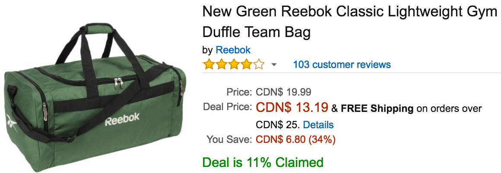The width and height of the screenshot is (501, 173).
Task: Click the first gold rating star
Action: point(208,65)
